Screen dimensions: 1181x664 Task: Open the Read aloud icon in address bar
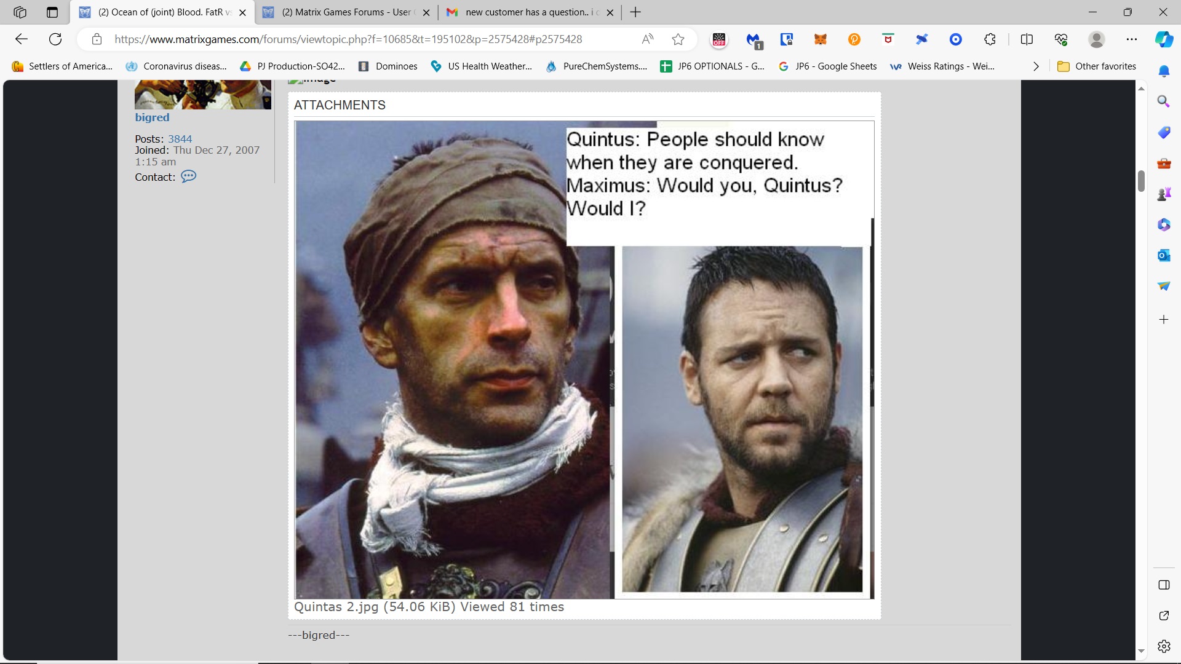pos(648,39)
